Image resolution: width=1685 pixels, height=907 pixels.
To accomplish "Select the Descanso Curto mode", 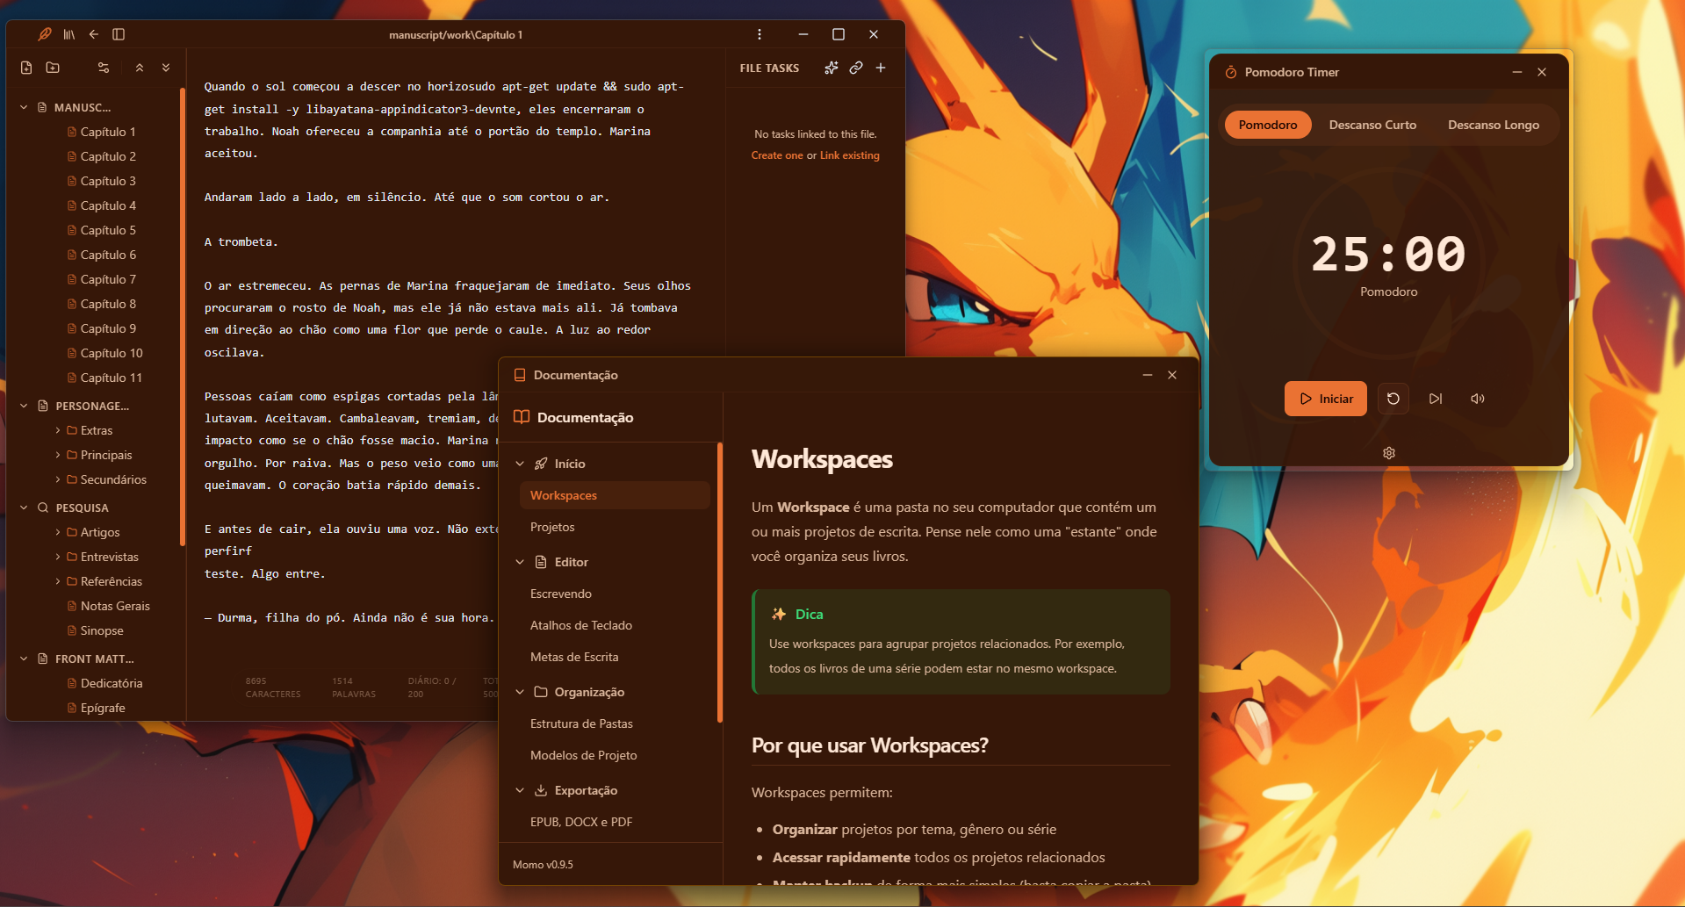I will 1372,125.
